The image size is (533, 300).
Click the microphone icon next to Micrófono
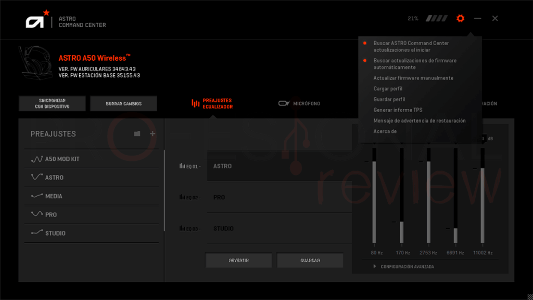(x=284, y=103)
